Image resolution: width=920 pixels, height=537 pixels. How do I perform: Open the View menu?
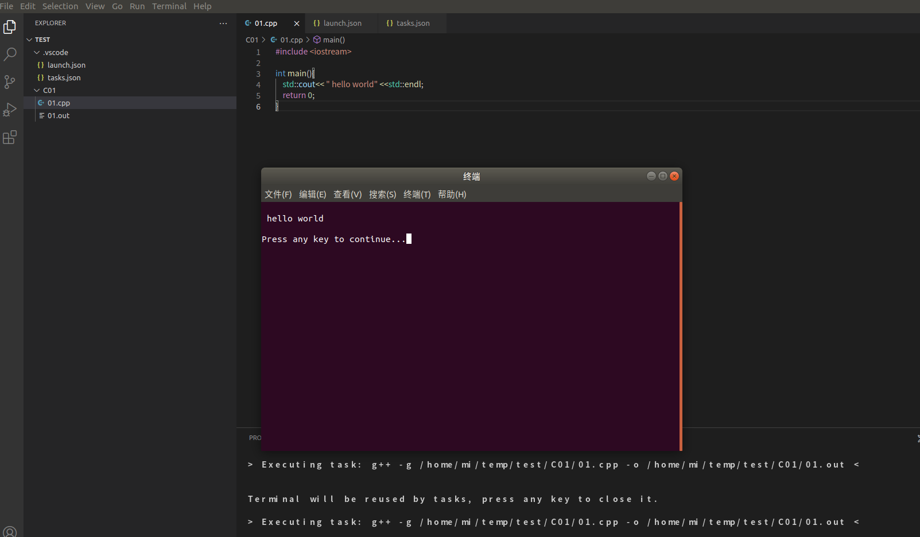coord(95,6)
